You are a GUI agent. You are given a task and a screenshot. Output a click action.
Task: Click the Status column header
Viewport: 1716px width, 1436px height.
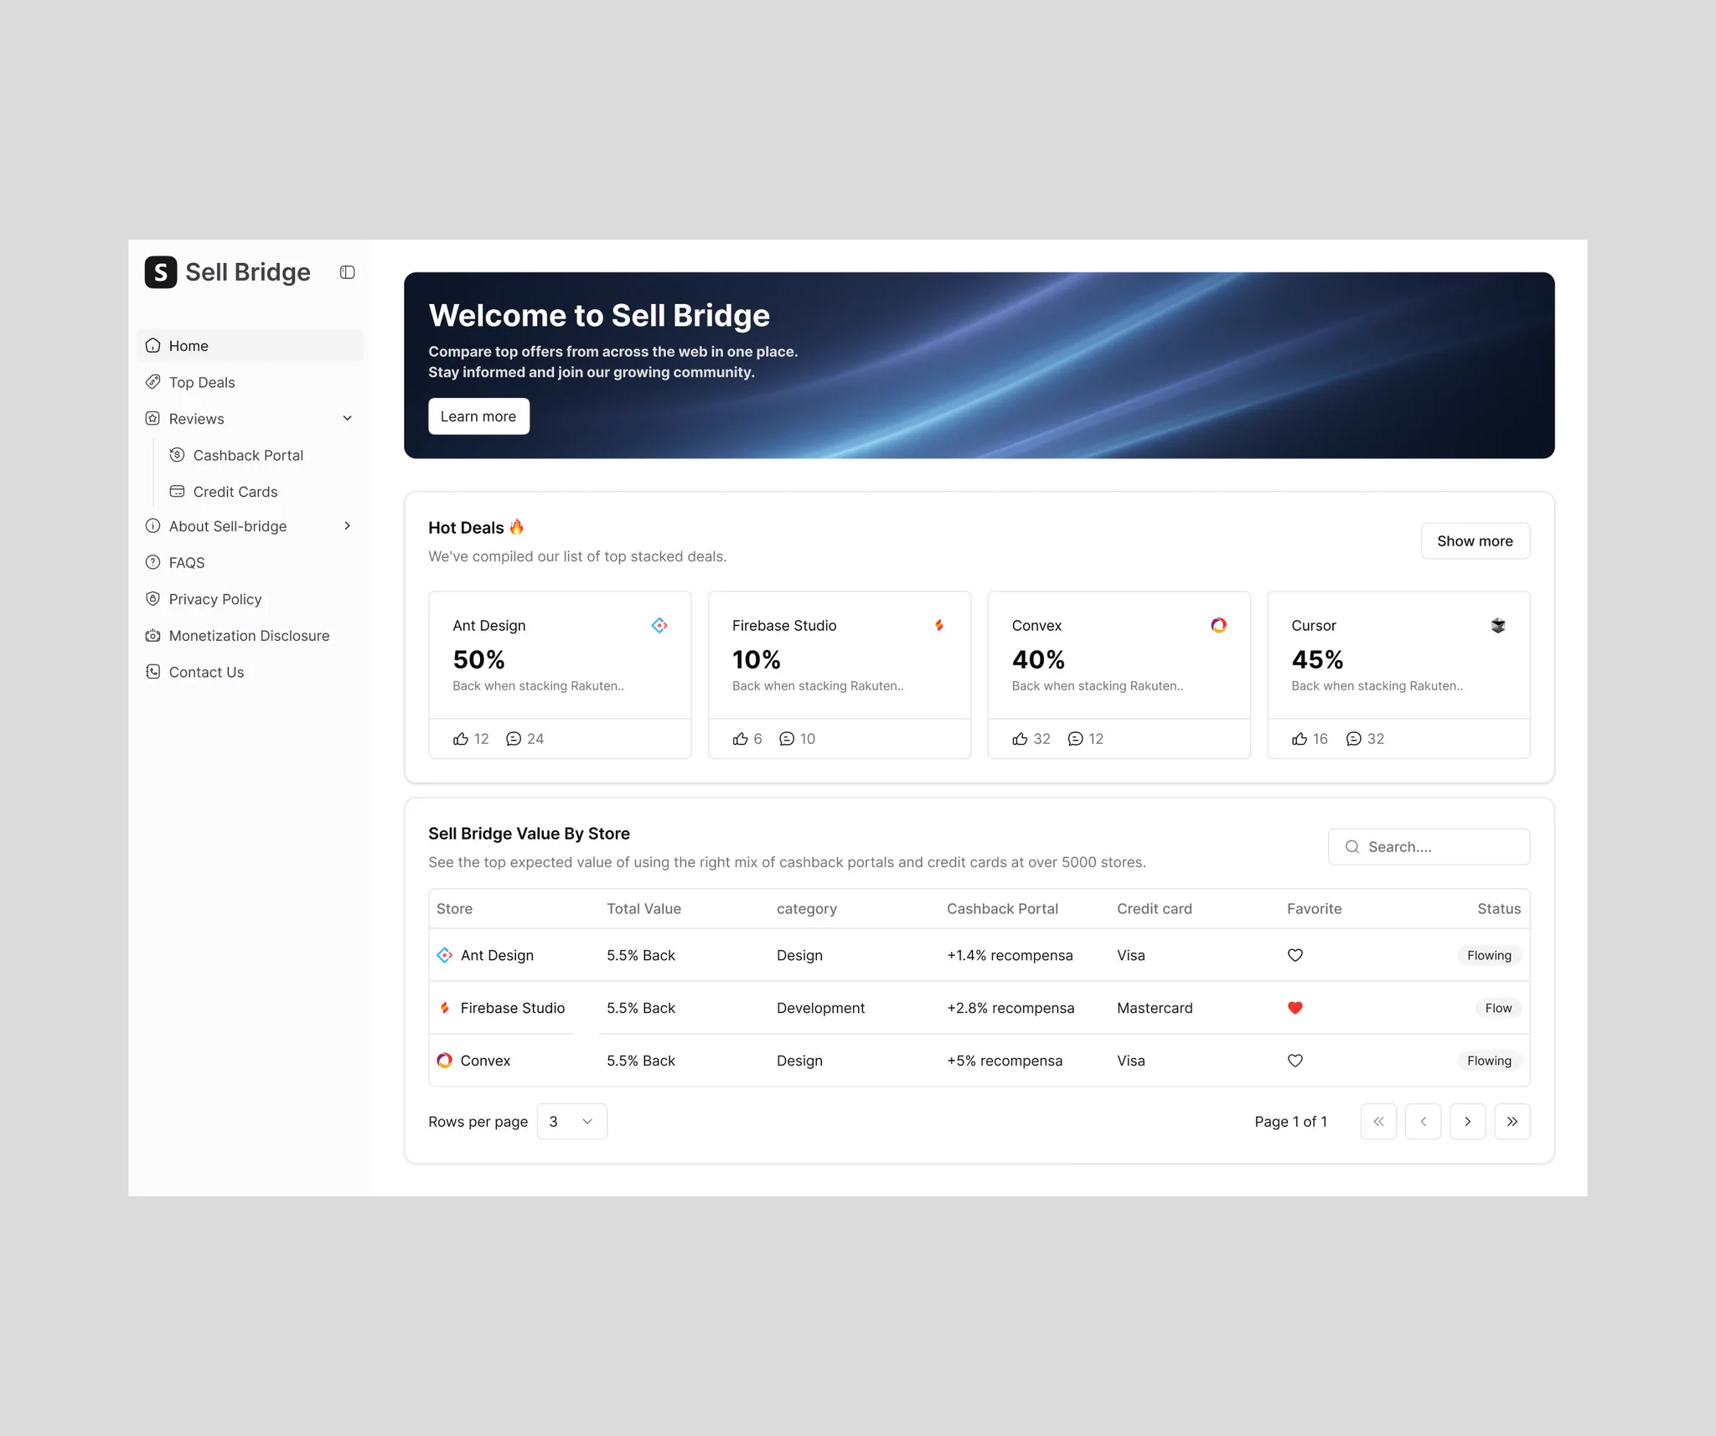1499,909
